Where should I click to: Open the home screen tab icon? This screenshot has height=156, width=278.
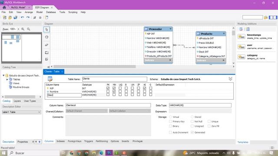tap(4, 7)
